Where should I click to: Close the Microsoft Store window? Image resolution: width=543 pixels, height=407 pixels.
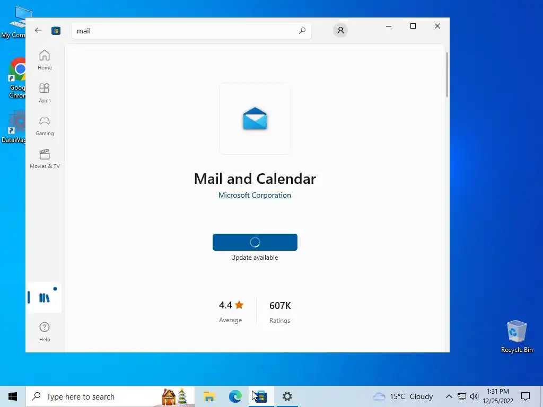click(x=437, y=26)
